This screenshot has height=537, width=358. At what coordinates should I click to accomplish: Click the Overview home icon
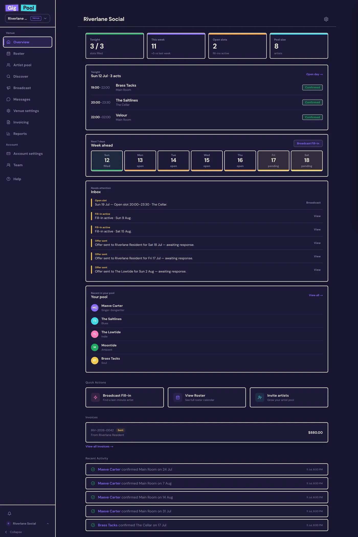click(x=8, y=42)
